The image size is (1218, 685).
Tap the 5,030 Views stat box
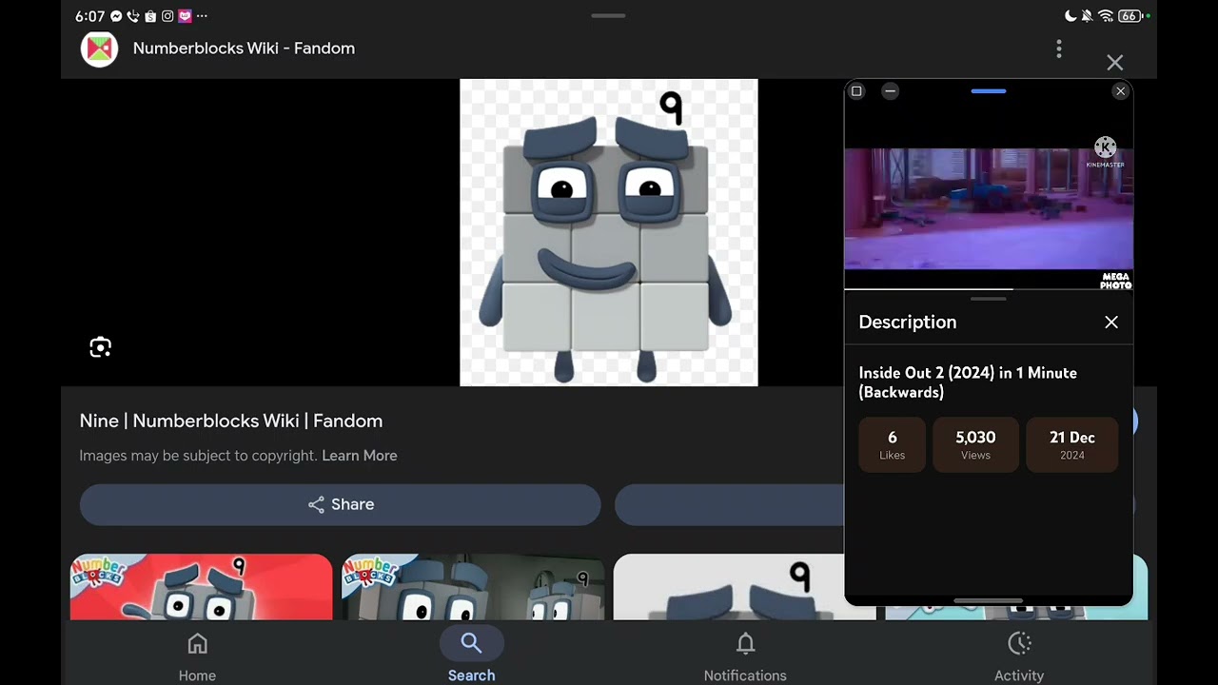tap(975, 444)
